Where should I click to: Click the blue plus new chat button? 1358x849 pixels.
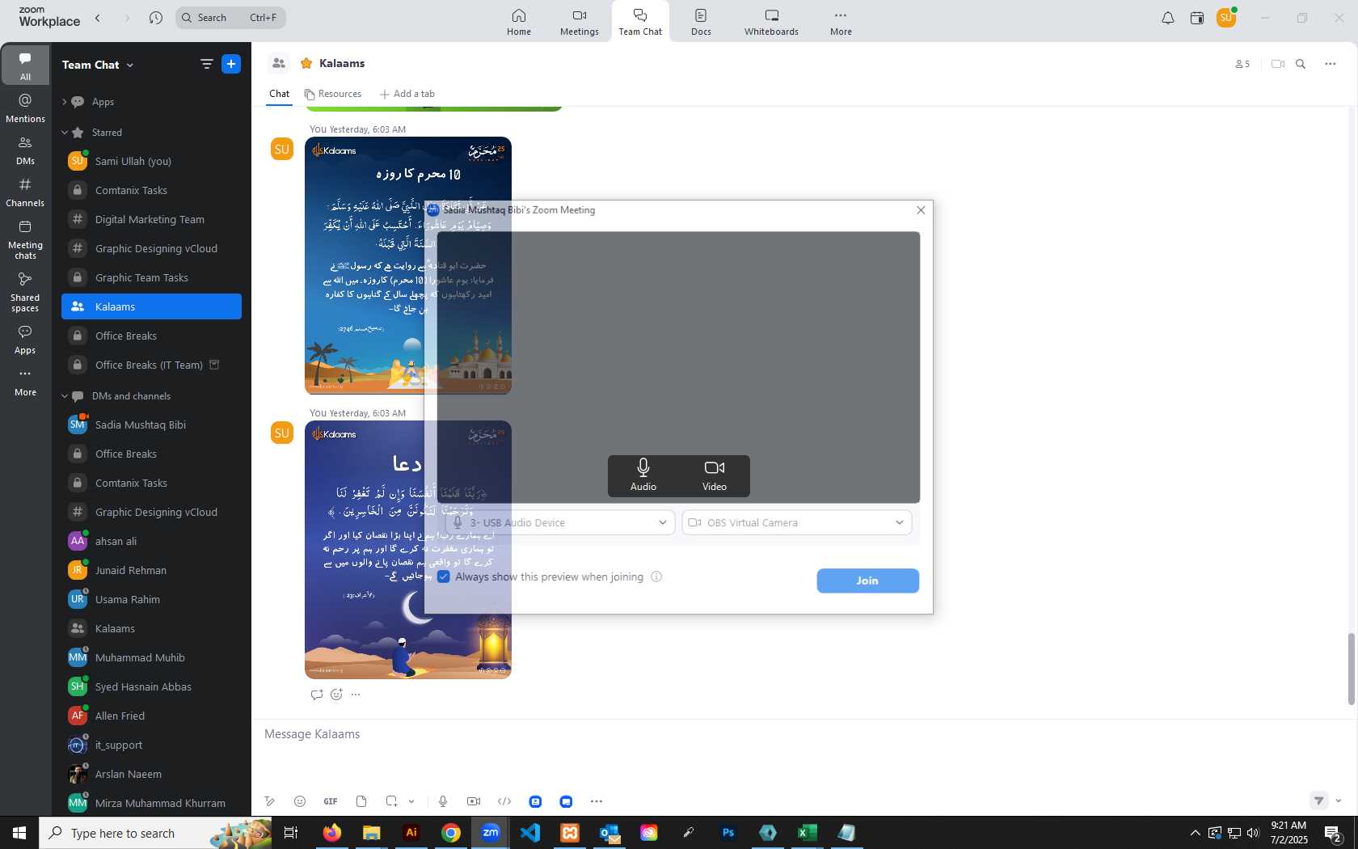[231, 64]
